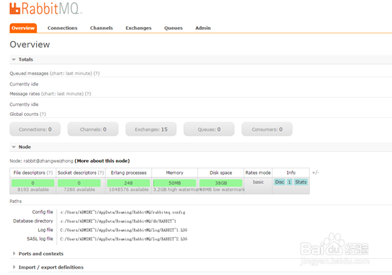Click '7280 available' text
This screenshot has height=275, width=392.
coord(79,189)
